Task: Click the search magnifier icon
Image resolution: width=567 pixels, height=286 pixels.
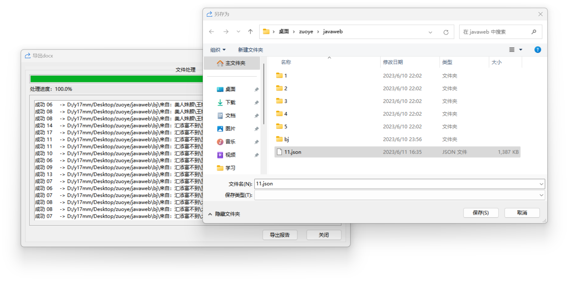Action: pos(534,32)
